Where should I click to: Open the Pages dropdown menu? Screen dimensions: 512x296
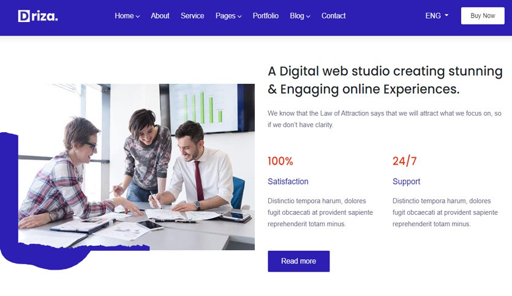pos(228,16)
